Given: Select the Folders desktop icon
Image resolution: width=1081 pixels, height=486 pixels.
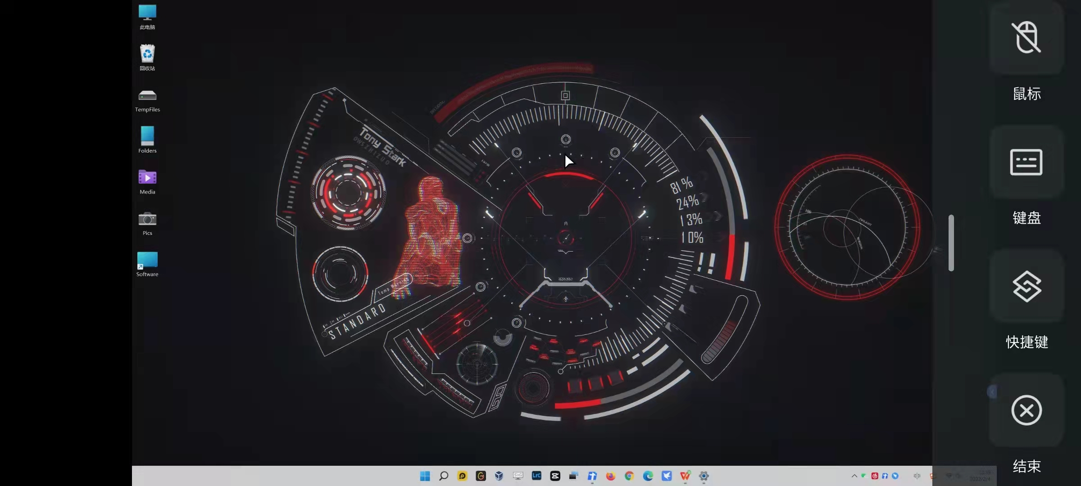Looking at the screenshot, I should click(147, 140).
